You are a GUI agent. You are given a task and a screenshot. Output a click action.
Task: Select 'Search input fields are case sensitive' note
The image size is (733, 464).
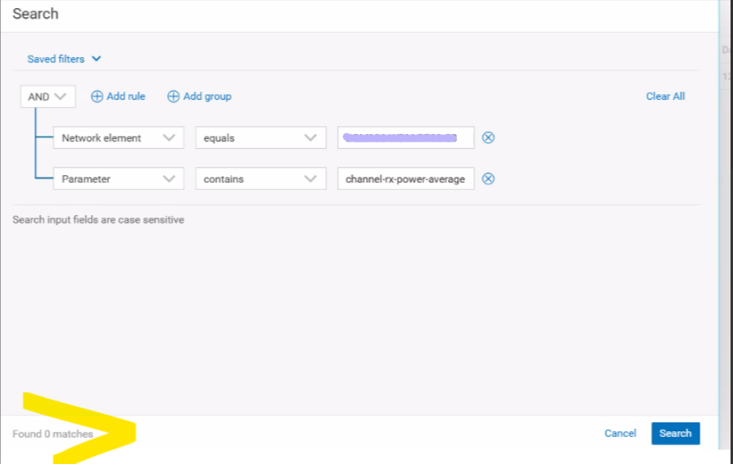tap(98, 219)
